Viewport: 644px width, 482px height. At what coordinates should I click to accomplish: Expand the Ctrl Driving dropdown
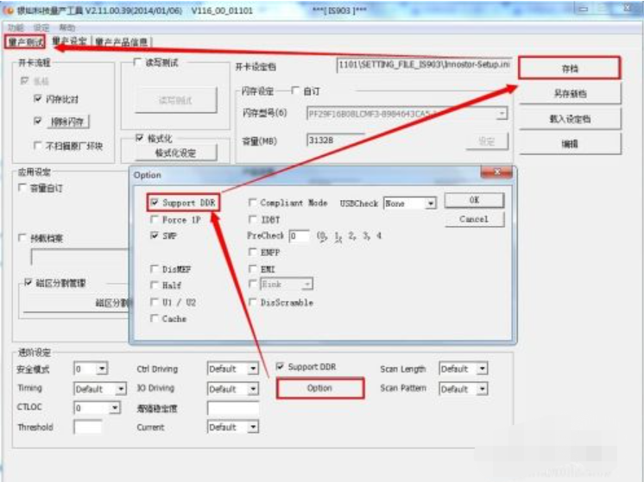coord(252,369)
